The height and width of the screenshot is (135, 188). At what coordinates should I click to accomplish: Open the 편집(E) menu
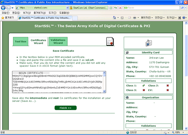[16, 13]
